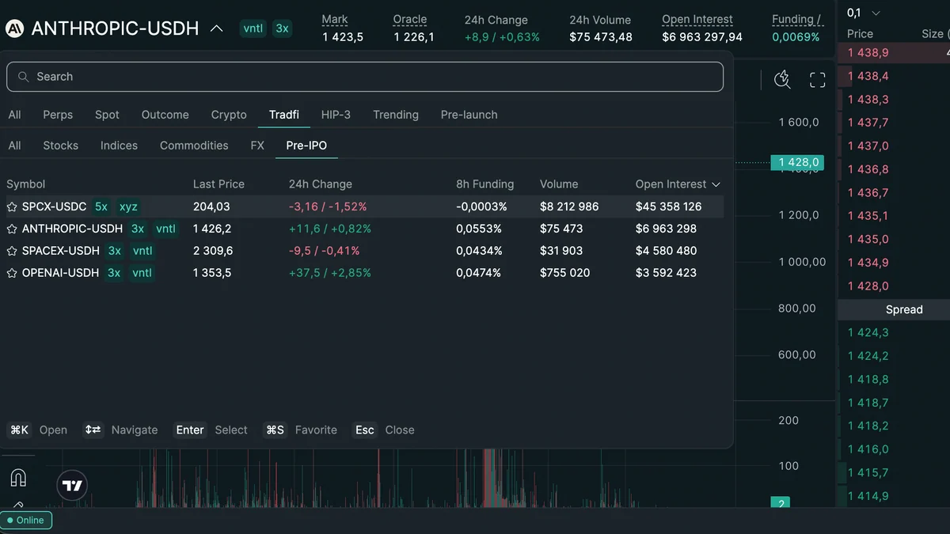Toggle chart fullscreen icon
Image resolution: width=950 pixels, height=534 pixels.
pos(818,79)
